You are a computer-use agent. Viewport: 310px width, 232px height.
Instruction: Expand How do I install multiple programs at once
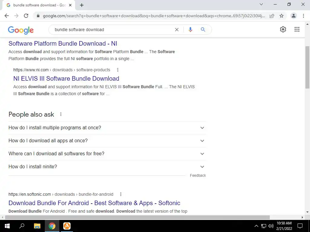107,128
